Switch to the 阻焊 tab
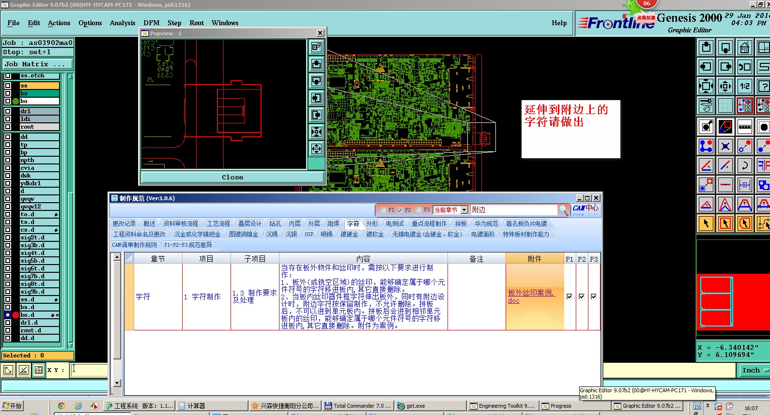This screenshot has width=770, height=415. [x=333, y=223]
